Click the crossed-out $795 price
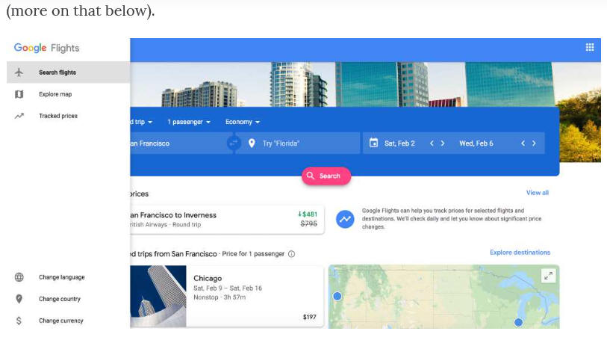Viewport: 607px width, 337px height. [308, 223]
